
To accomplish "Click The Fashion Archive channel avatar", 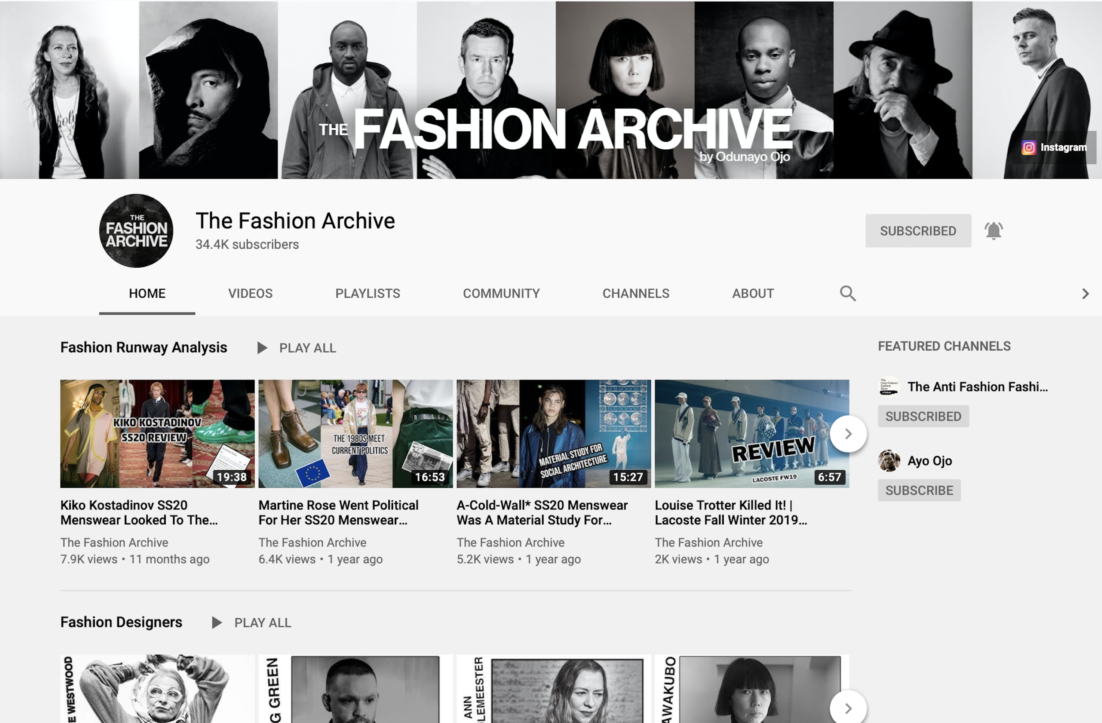I will point(136,230).
